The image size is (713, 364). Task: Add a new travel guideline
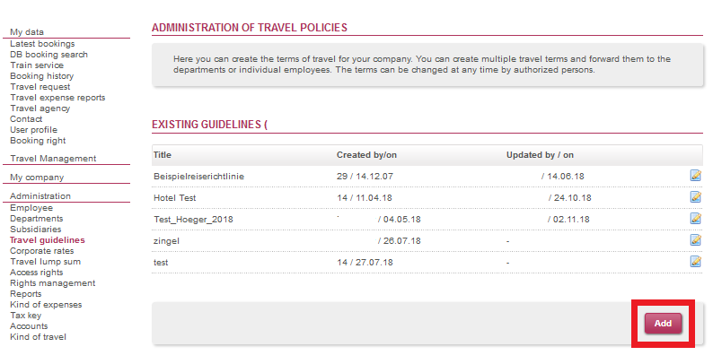[663, 324]
